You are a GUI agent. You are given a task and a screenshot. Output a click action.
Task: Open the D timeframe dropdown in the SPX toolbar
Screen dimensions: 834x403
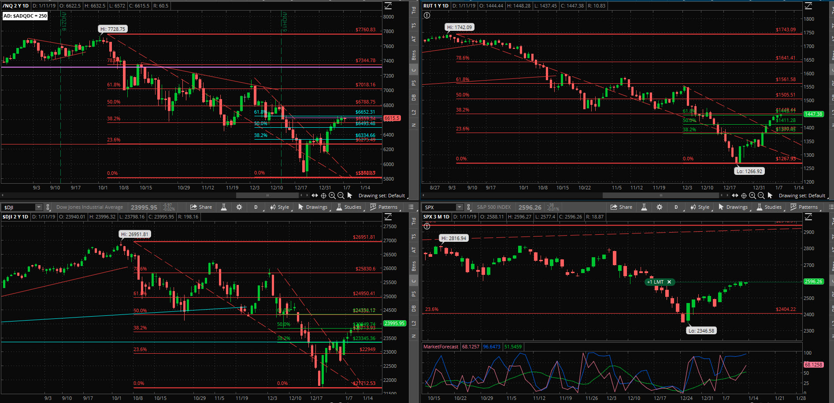tap(676, 207)
